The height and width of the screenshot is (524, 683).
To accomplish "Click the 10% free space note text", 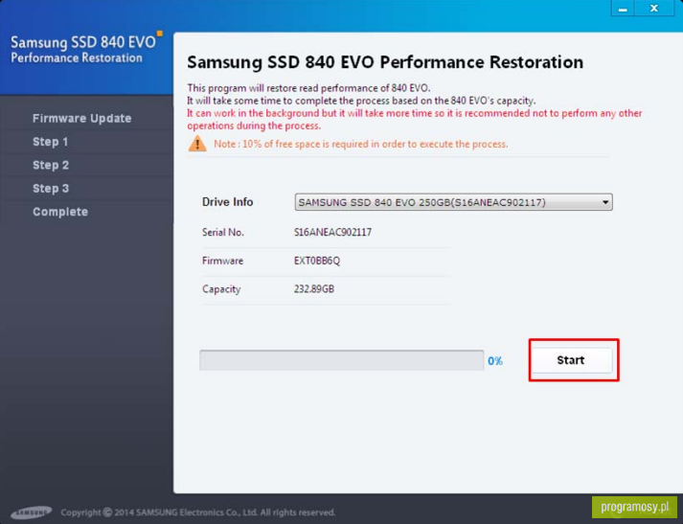I will [361, 145].
